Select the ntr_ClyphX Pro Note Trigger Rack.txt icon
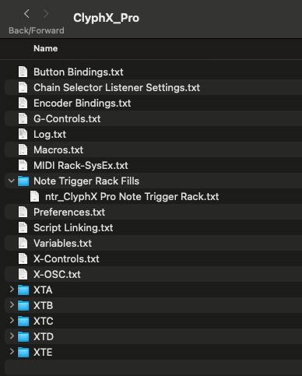 [34, 196]
